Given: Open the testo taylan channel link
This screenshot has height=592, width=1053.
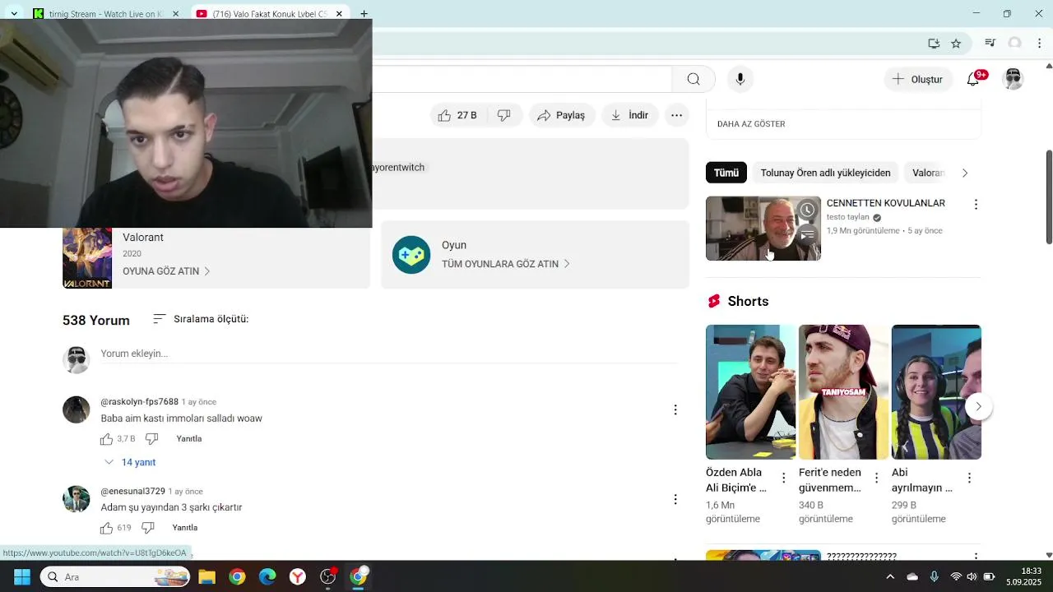Looking at the screenshot, I should coord(847,217).
